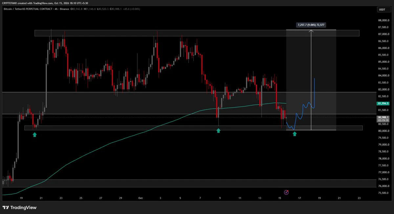This screenshot has height=214, width=394.
Task: Click the 87,000.0 price axis label
Action: point(383,34)
